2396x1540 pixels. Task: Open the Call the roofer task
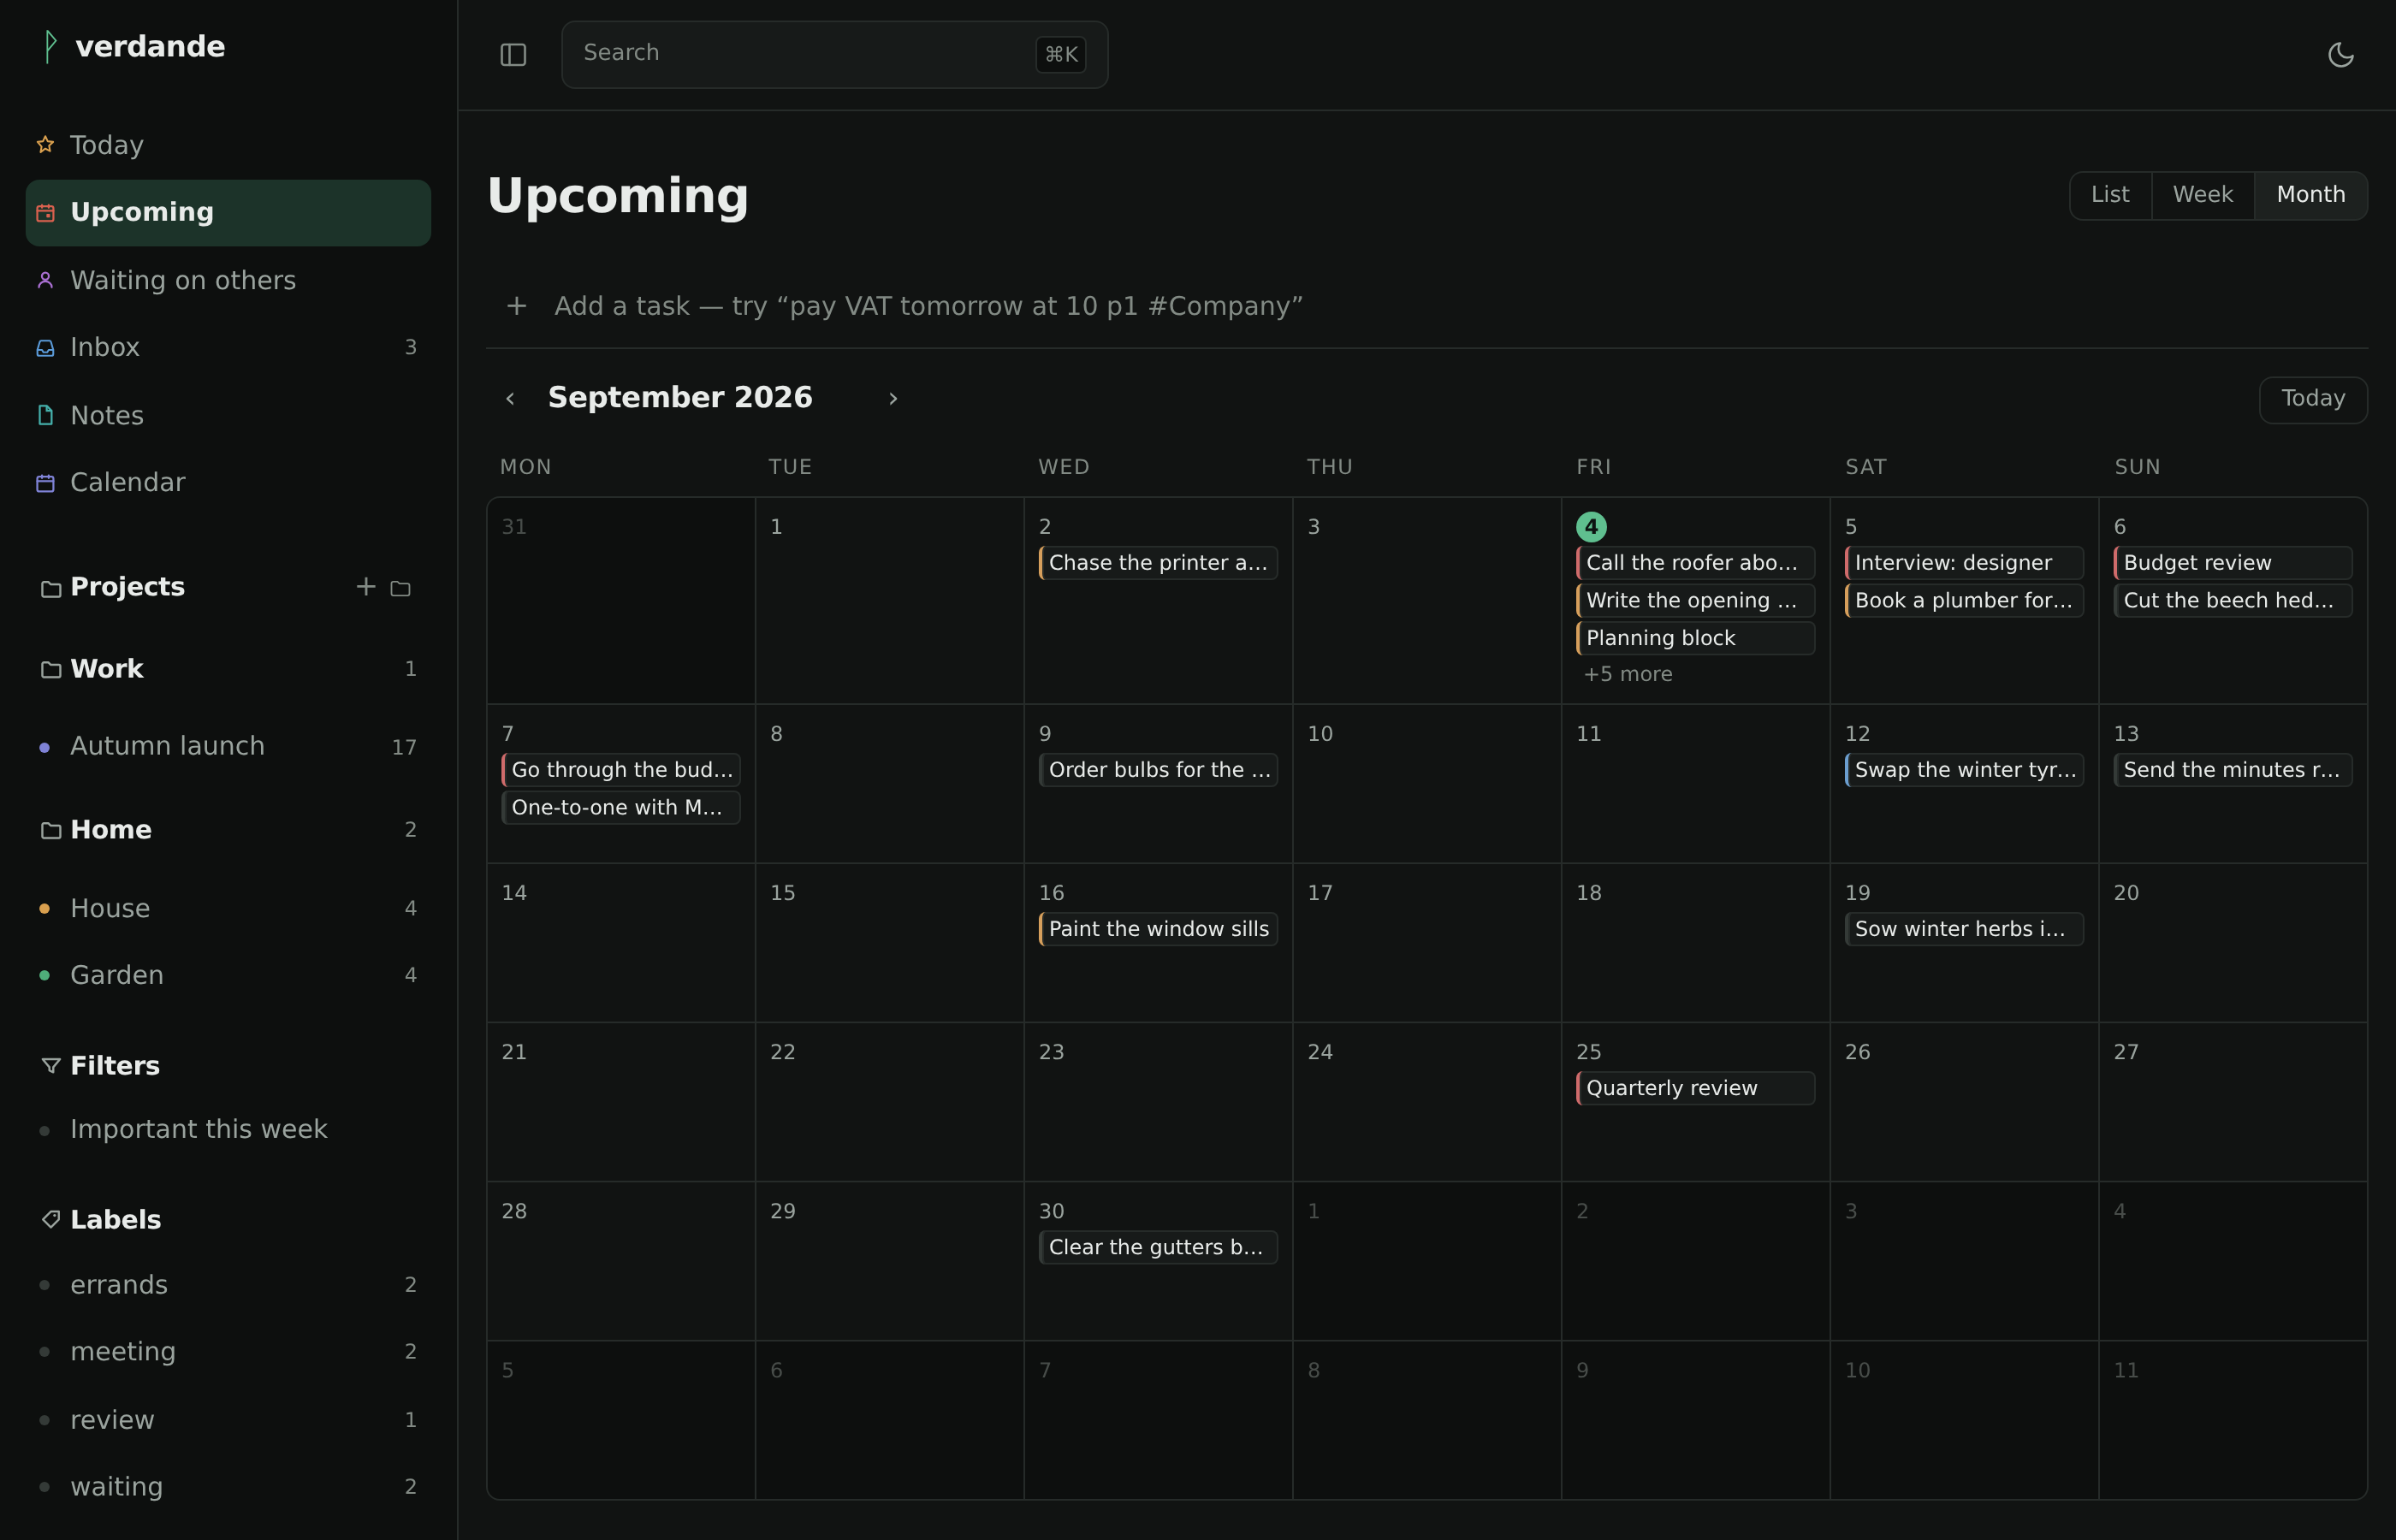[1695, 563]
